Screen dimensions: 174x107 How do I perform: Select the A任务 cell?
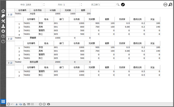point(37,15)
